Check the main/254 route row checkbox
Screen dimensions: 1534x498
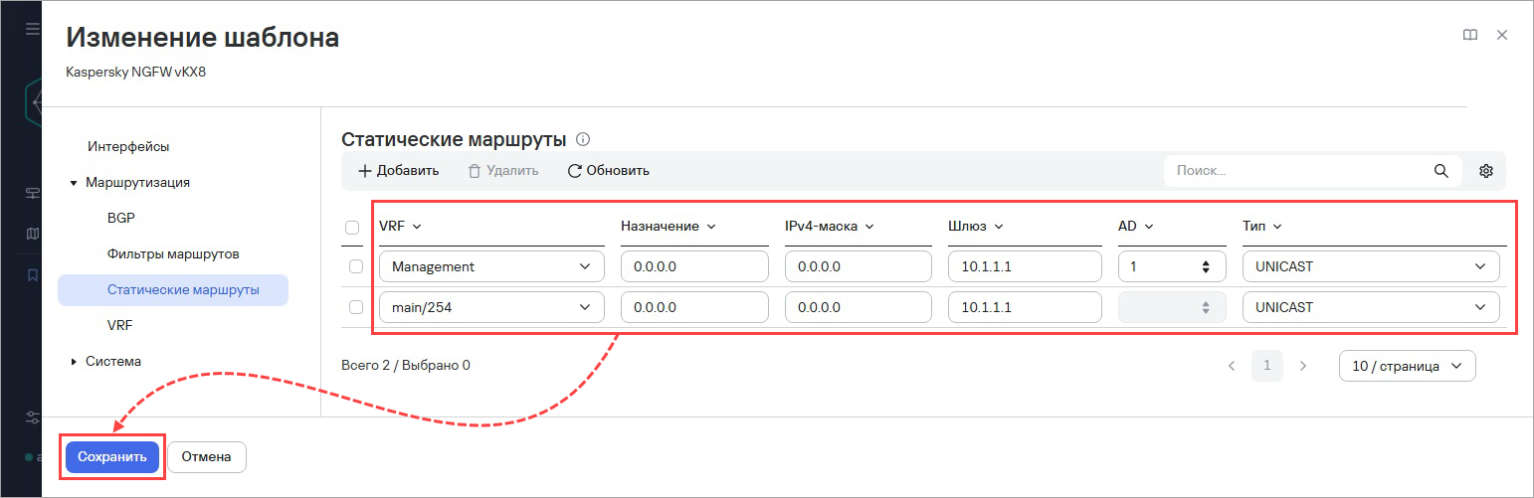[x=356, y=307]
